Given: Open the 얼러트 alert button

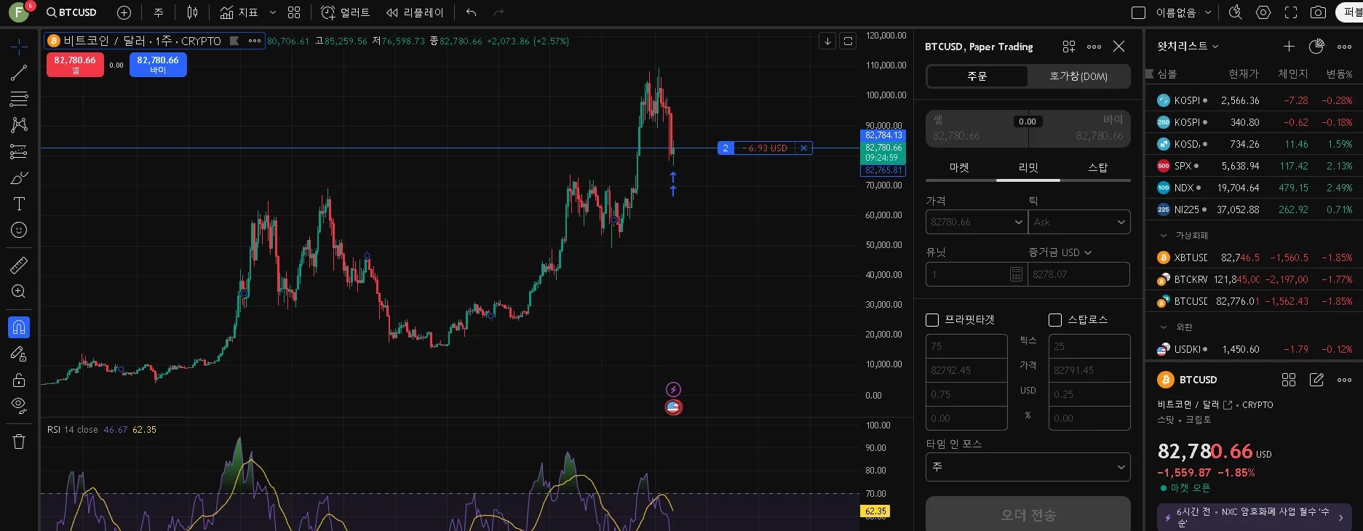Looking at the screenshot, I should pyautogui.click(x=346, y=12).
